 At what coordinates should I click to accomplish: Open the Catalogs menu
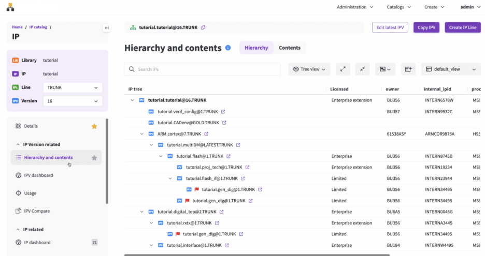pos(398,7)
